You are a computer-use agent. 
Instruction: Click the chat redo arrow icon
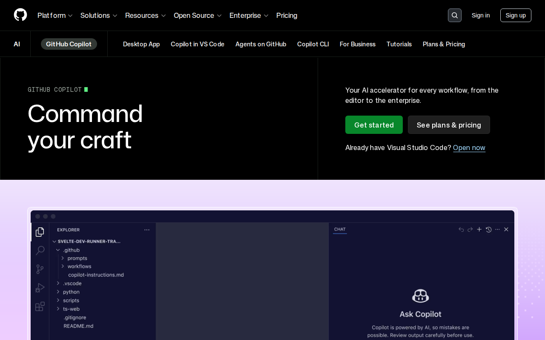tap(470, 229)
